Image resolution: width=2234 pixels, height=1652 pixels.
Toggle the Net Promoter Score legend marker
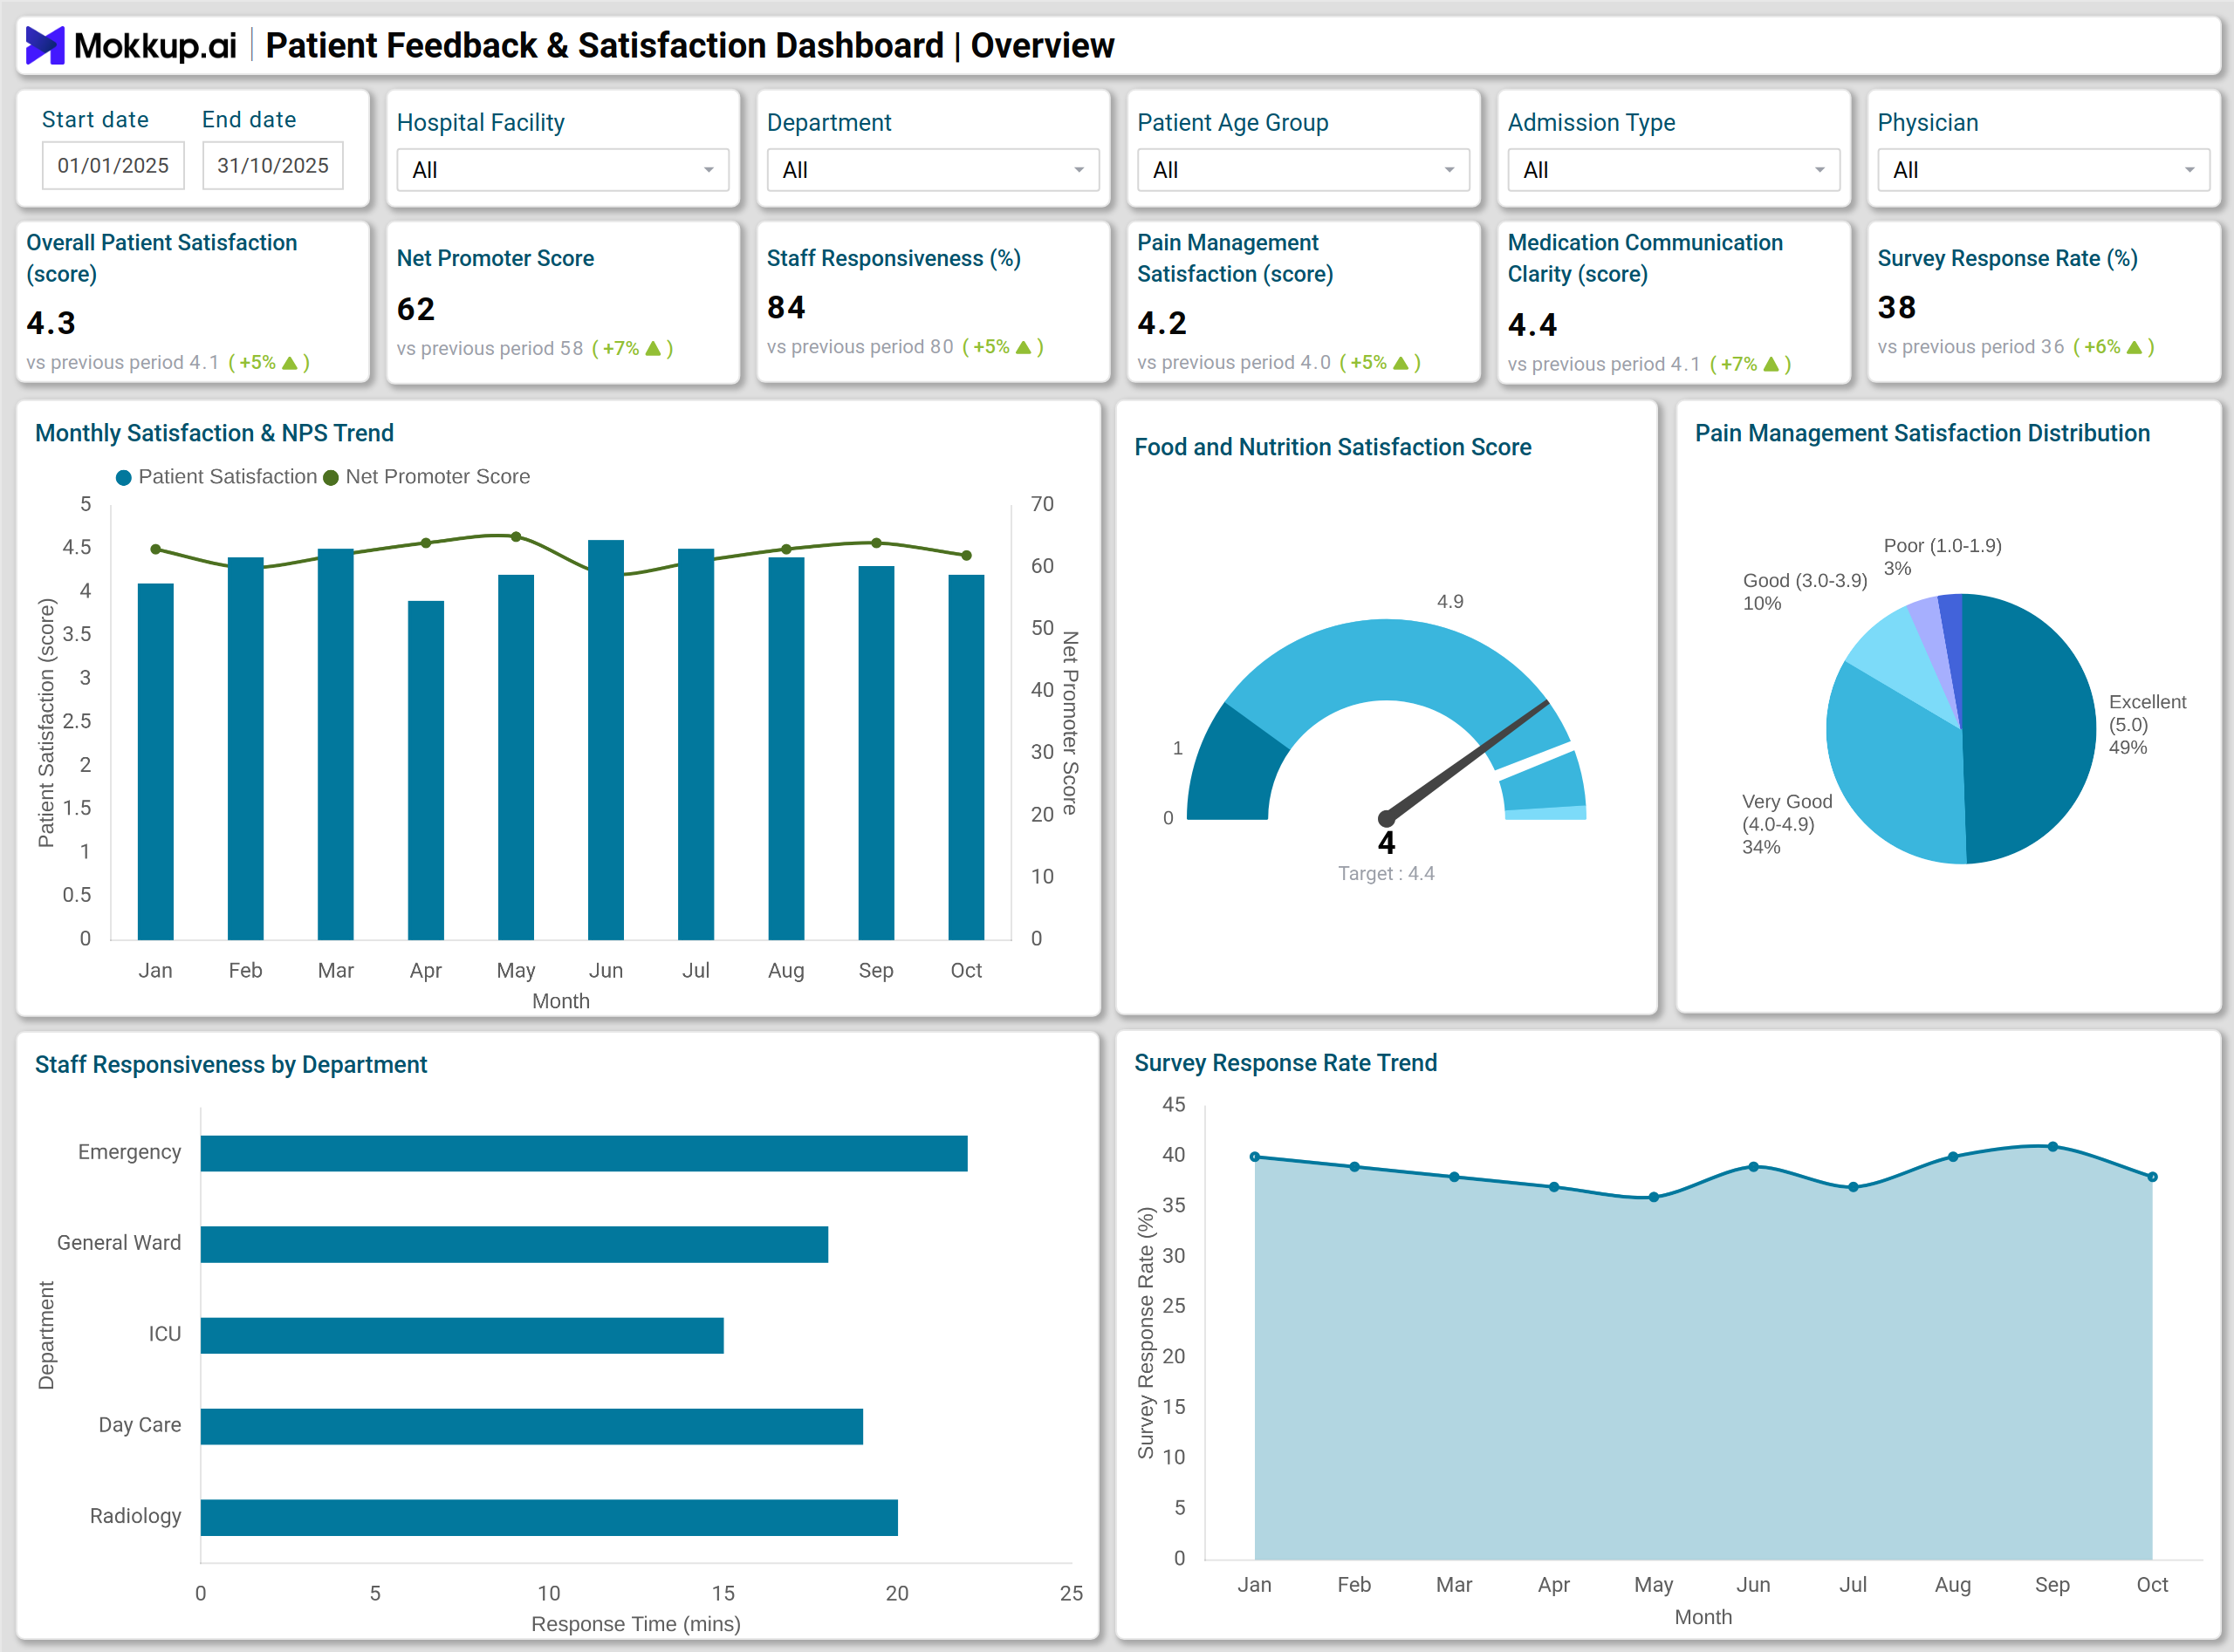331,478
